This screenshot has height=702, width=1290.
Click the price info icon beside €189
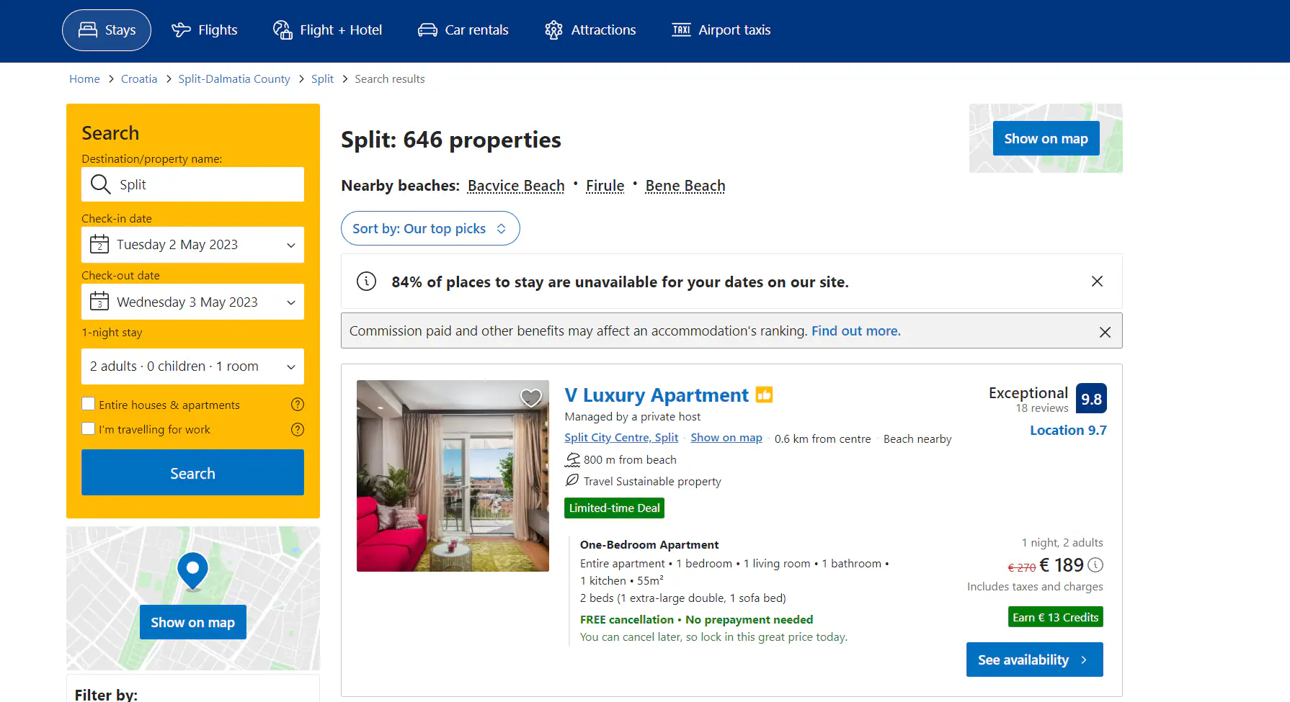[1095, 565]
